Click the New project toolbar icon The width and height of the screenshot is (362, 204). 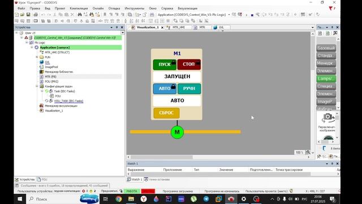(x=16, y=15)
